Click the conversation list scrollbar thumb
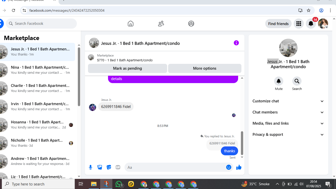The image size is (336, 189). [x=79, y=77]
